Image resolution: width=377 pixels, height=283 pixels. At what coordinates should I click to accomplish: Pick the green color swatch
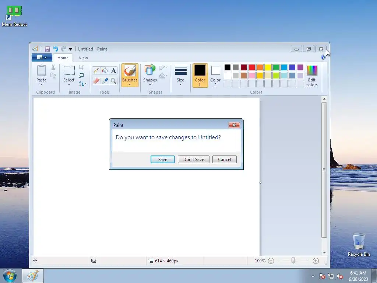(276, 67)
